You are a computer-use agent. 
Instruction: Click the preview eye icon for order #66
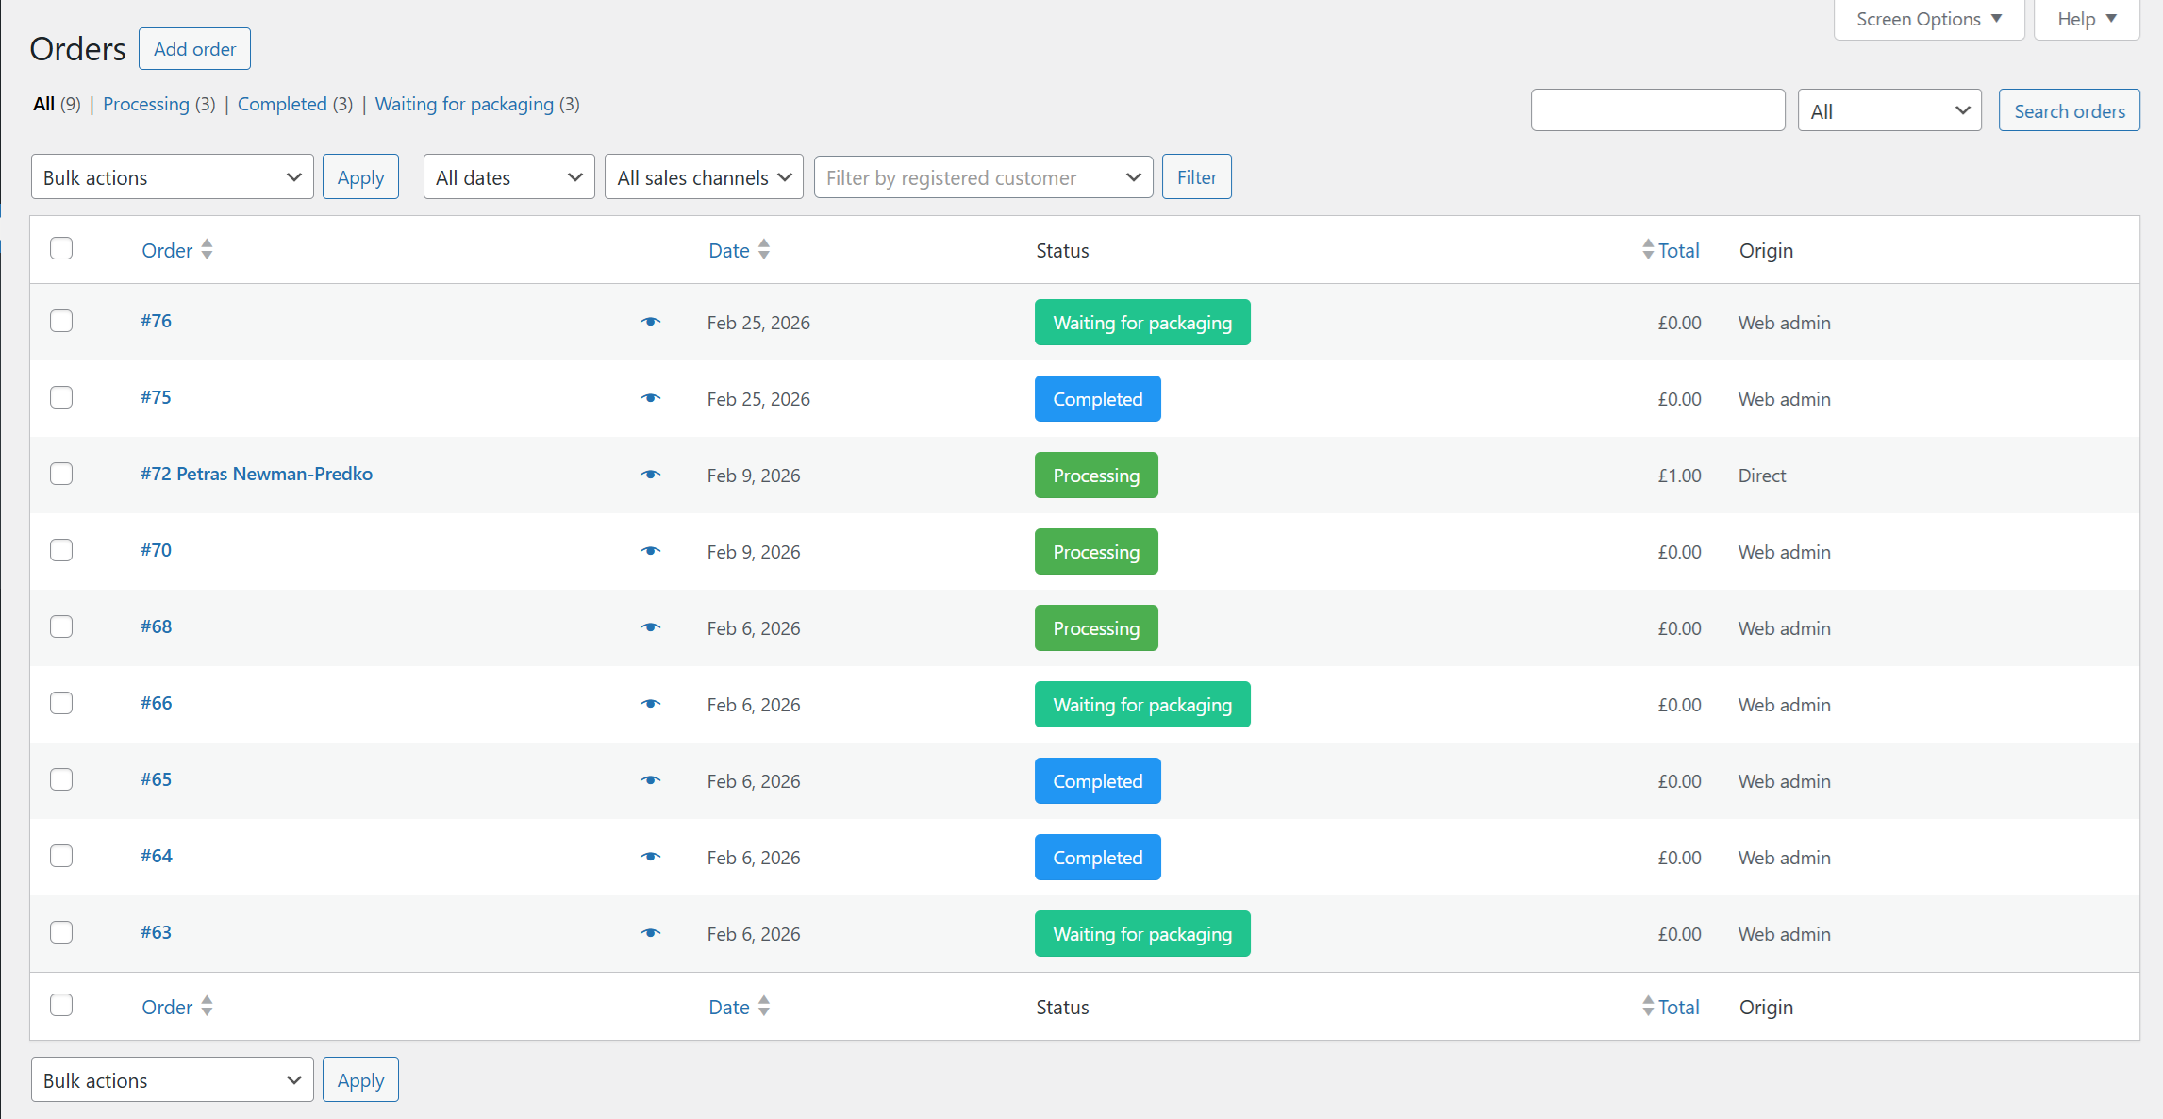[x=651, y=704]
